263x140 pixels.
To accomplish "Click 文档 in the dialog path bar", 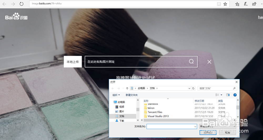I will click(x=152, y=88).
